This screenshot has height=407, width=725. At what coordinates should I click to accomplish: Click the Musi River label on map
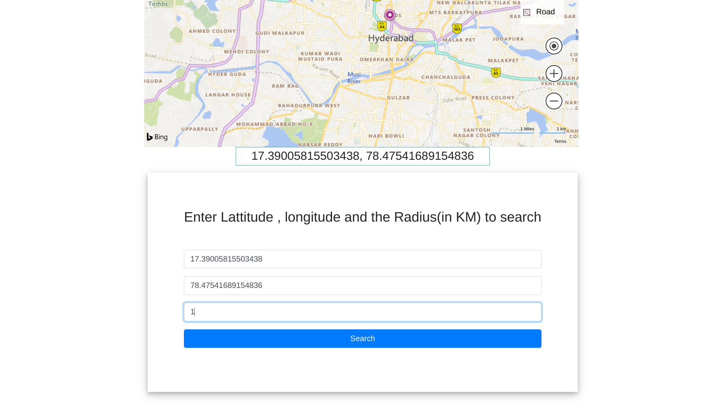[354, 78]
